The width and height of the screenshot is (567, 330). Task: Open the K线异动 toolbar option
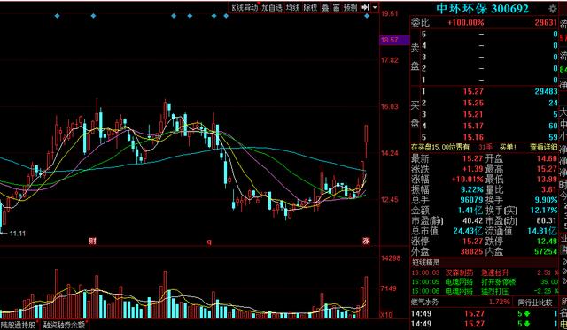[x=245, y=7]
